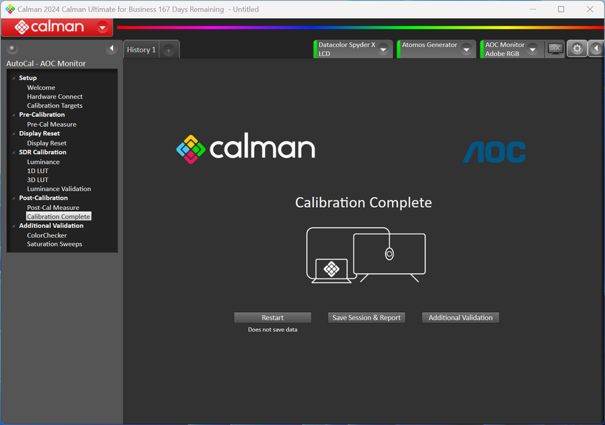Image resolution: width=605 pixels, height=425 pixels.
Task: Select the Calibration Complete workflow step
Action: [58, 217]
